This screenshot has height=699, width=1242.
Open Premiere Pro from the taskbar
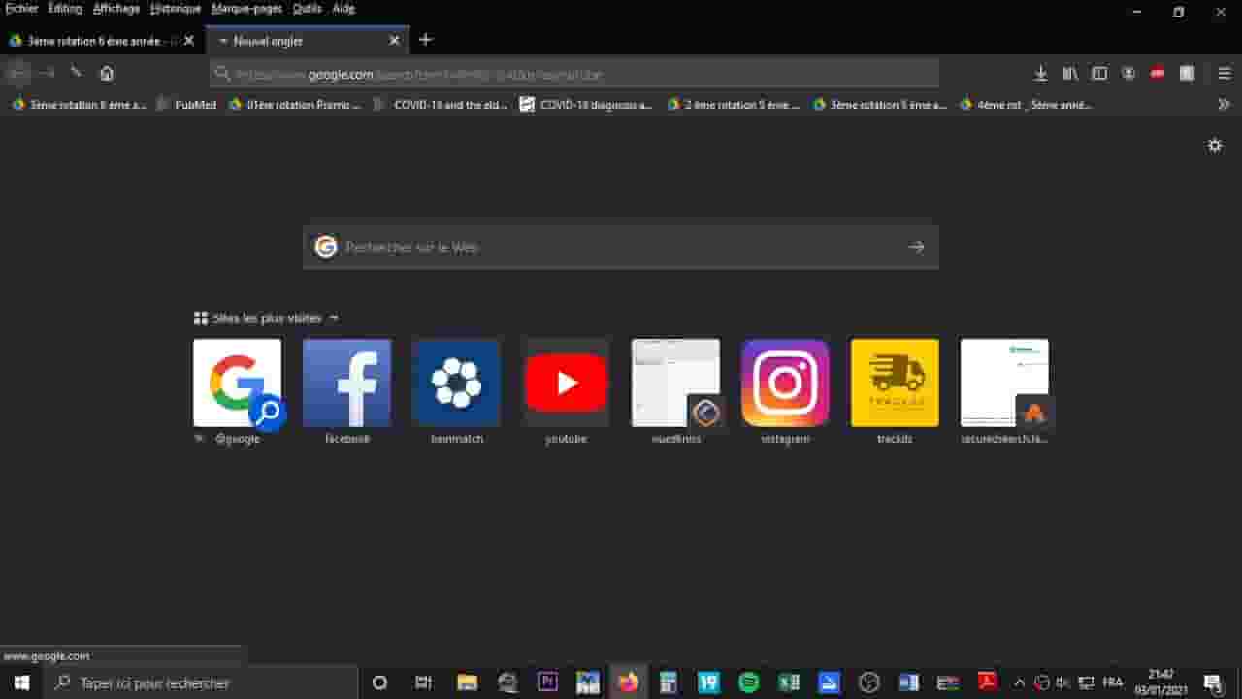coord(548,682)
